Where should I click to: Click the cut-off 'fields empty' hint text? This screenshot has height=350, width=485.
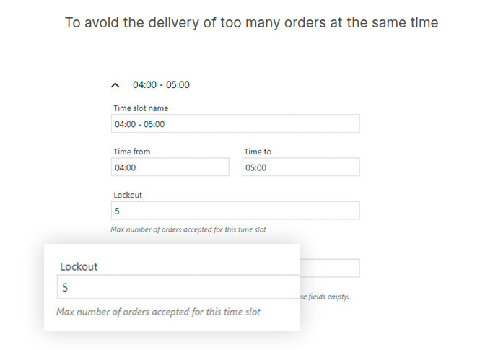pyautogui.click(x=324, y=297)
